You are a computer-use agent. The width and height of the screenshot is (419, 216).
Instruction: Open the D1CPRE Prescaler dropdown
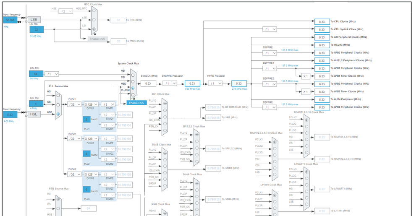click(170, 83)
